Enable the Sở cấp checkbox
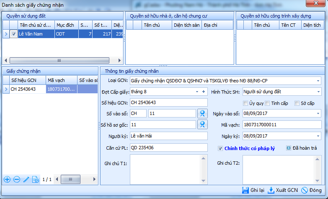Image resolution: width=328 pixels, height=199 pixels. pos(297,103)
